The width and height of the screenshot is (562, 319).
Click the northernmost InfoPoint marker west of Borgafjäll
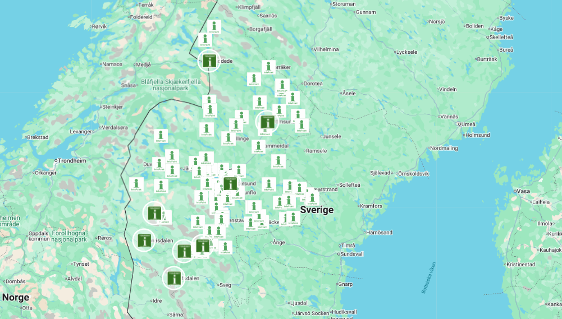click(x=214, y=27)
